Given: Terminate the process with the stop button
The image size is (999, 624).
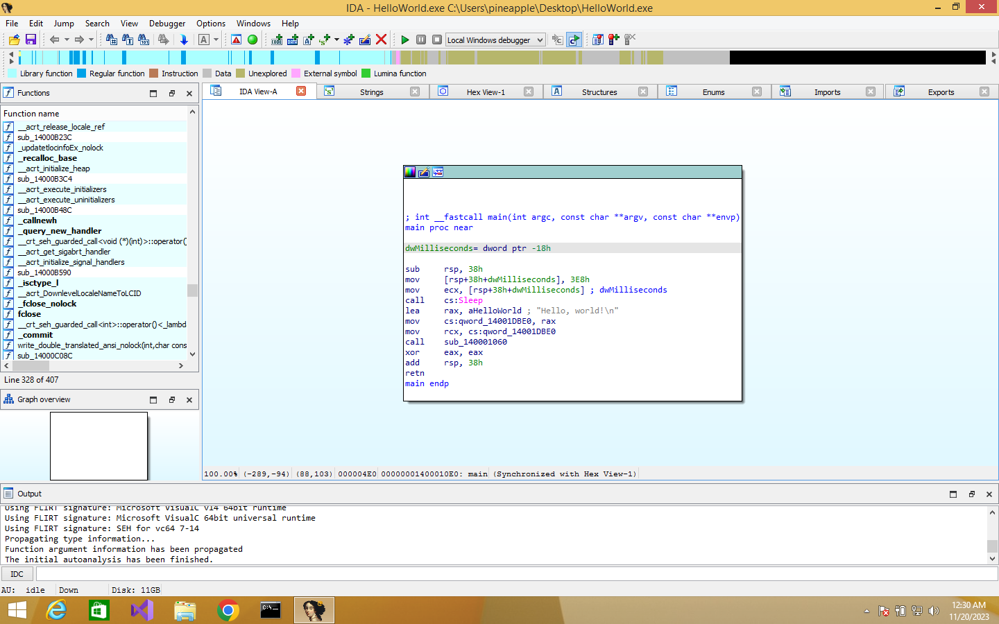Looking at the screenshot, I should tap(437, 40).
